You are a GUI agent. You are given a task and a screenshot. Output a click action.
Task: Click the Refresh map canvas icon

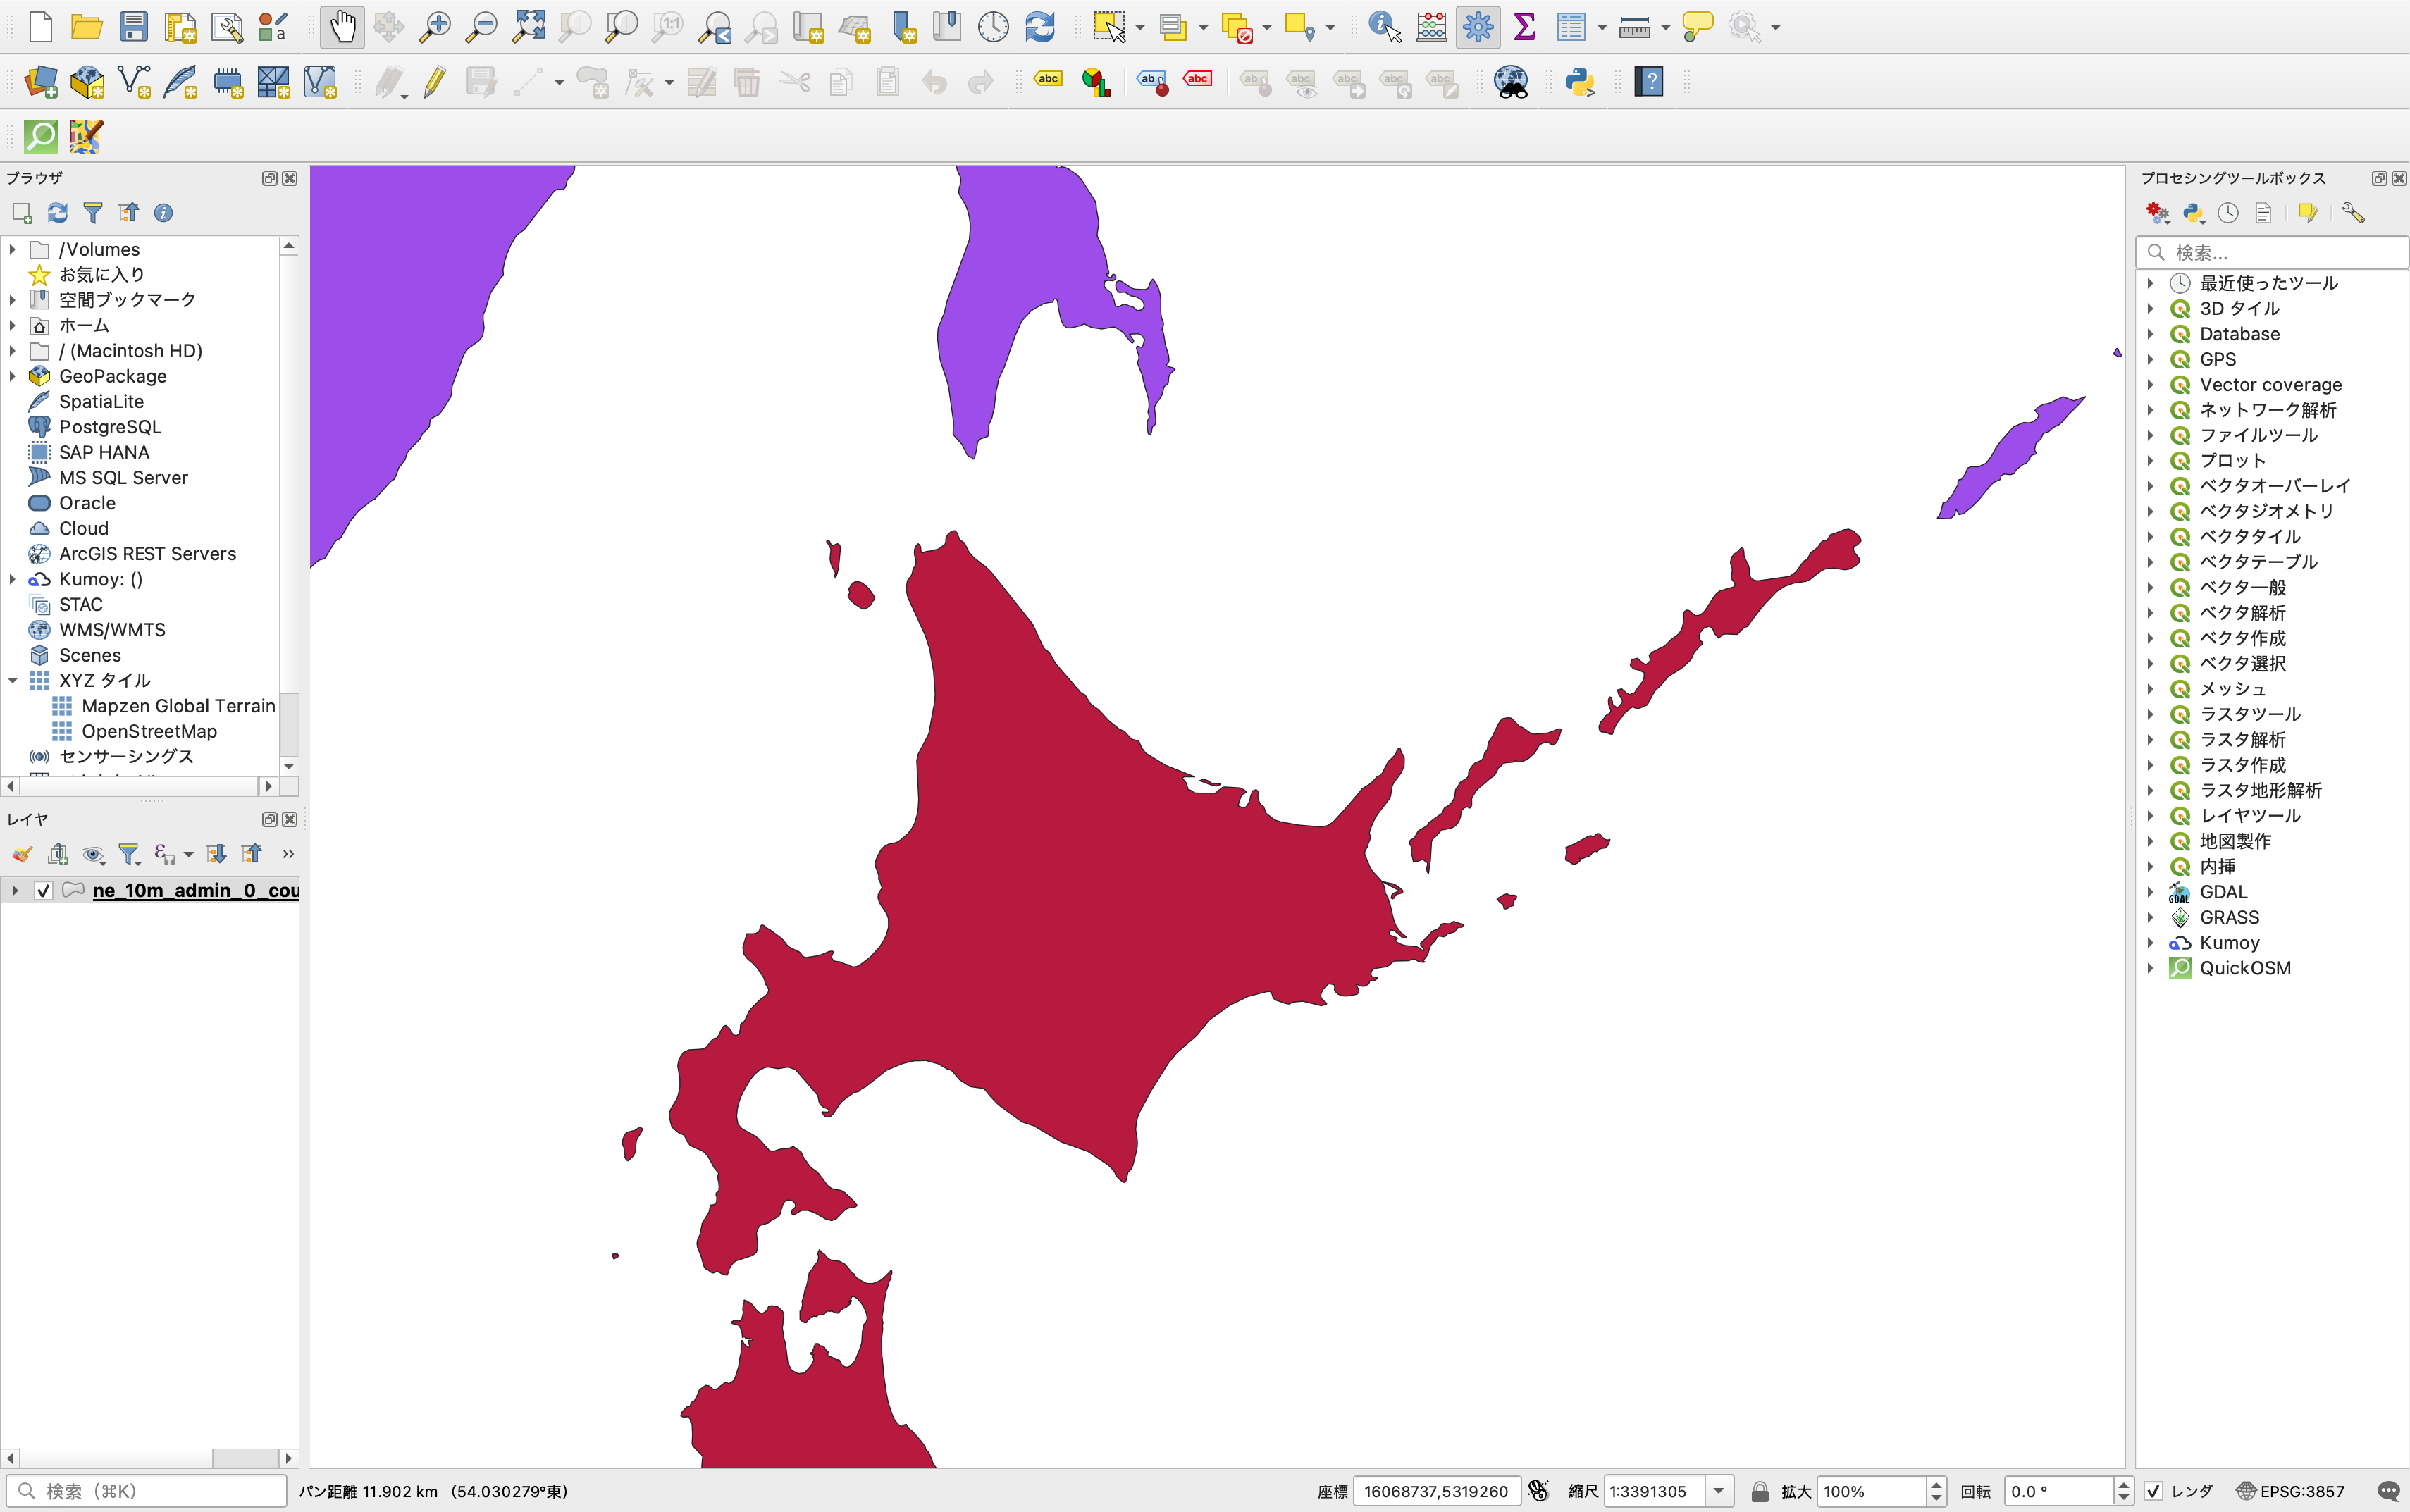tap(1040, 27)
